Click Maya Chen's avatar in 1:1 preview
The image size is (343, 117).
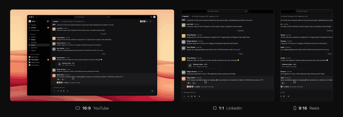pos(184,79)
